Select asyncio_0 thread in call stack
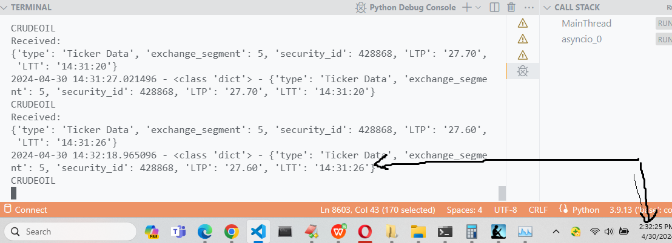 (x=581, y=39)
